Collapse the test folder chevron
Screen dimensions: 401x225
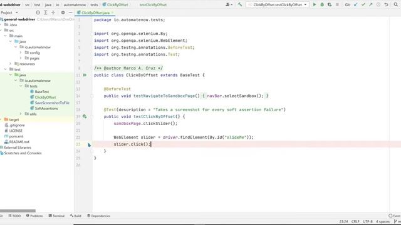pos(6,69)
